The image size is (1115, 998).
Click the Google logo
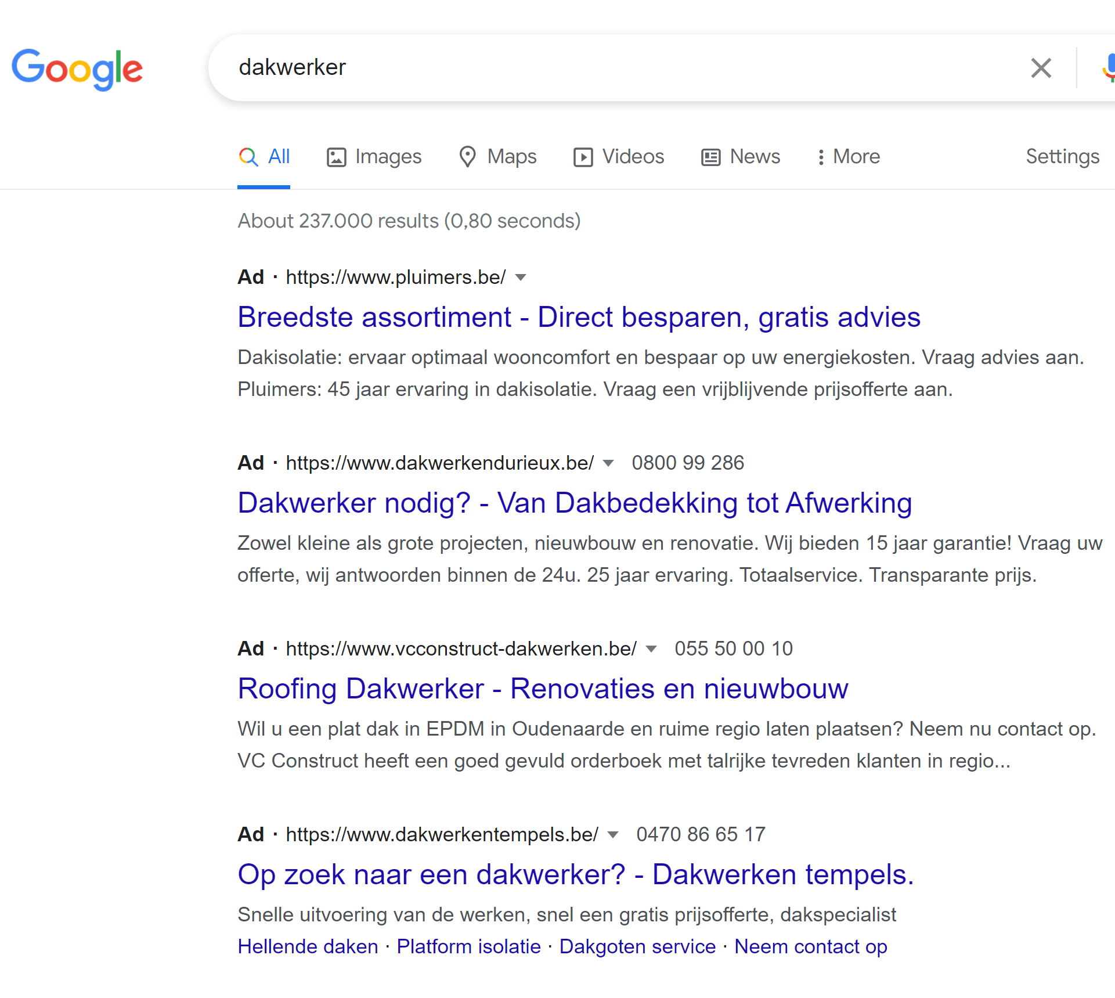coord(77,69)
